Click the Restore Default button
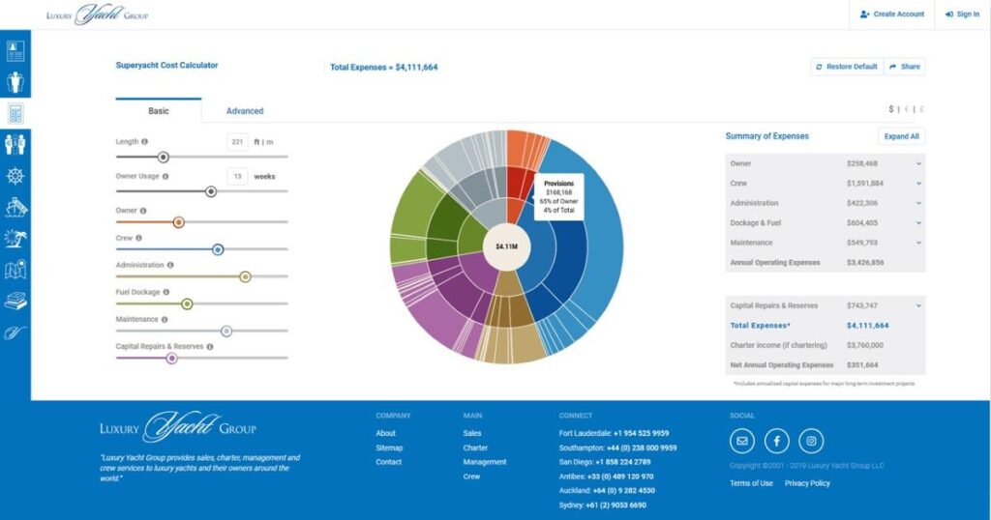Image resolution: width=991 pixels, height=520 pixels. pyautogui.click(x=846, y=67)
